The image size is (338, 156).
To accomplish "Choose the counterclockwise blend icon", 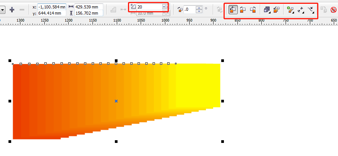I will (x=253, y=9).
